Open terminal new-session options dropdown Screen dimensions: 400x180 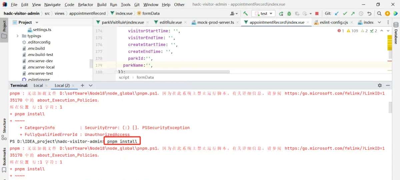pos(90,85)
